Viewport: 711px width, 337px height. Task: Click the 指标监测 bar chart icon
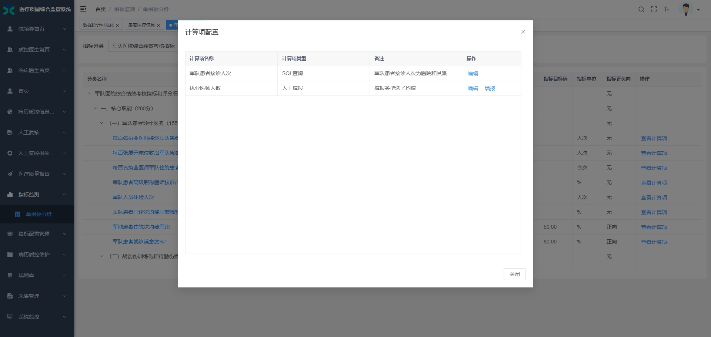pyautogui.click(x=10, y=195)
